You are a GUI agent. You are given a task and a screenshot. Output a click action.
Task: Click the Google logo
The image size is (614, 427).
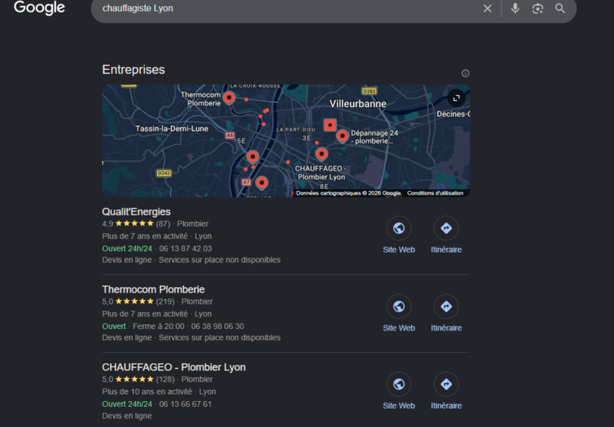click(x=39, y=7)
